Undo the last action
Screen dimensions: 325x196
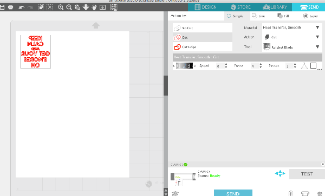point(21,8)
